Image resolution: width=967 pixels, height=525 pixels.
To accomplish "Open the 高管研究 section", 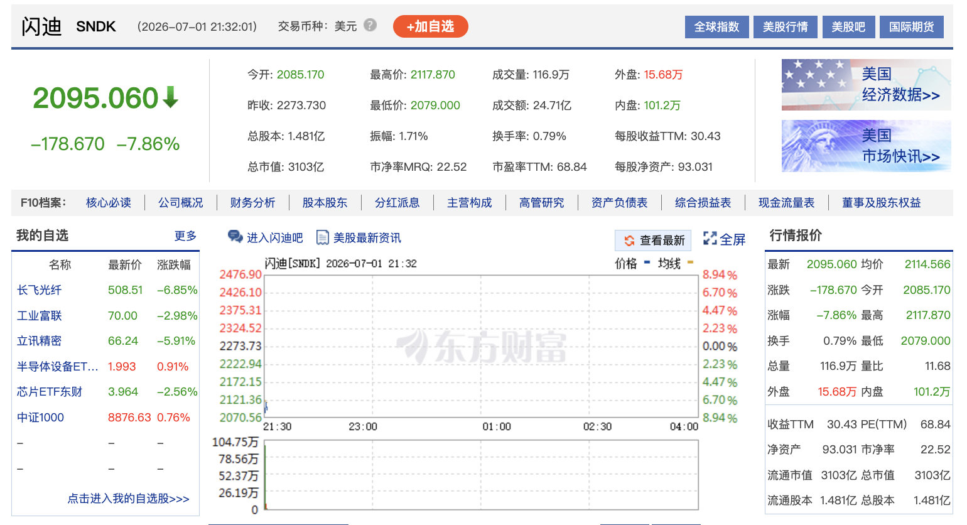I will (541, 202).
